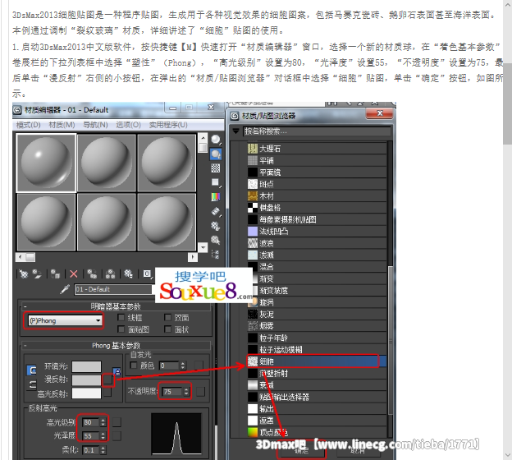Click 柔化 spinner arrows
Viewport: 512px width, 460px height.
coord(103,450)
